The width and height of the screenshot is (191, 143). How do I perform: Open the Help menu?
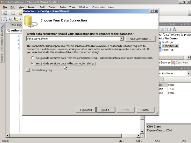(x=111, y=7)
